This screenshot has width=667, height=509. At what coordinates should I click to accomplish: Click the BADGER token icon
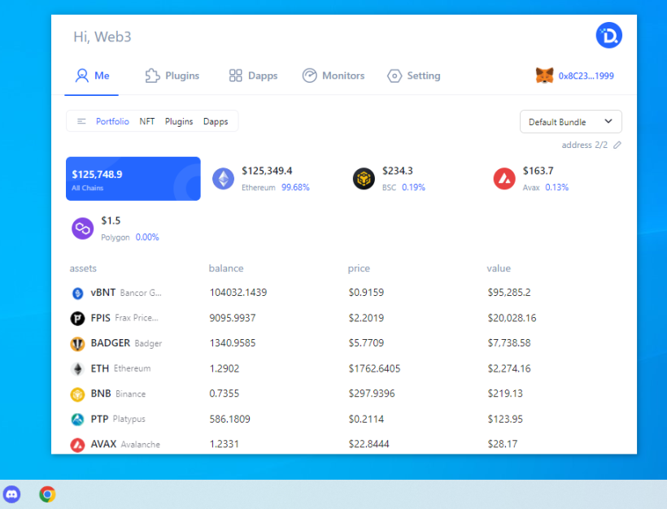click(x=77, y=344)
